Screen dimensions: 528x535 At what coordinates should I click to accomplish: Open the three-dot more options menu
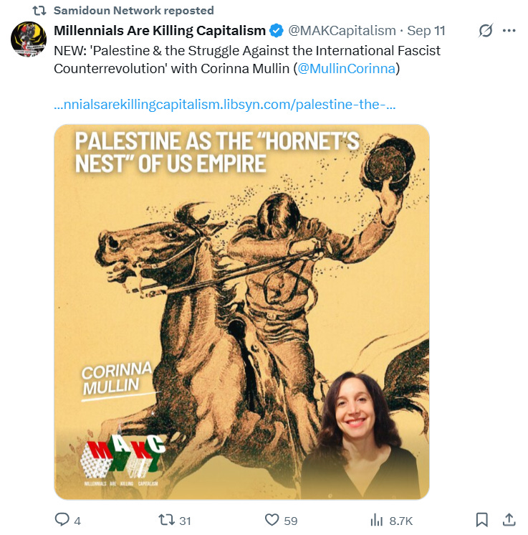(x=509, y=31)
